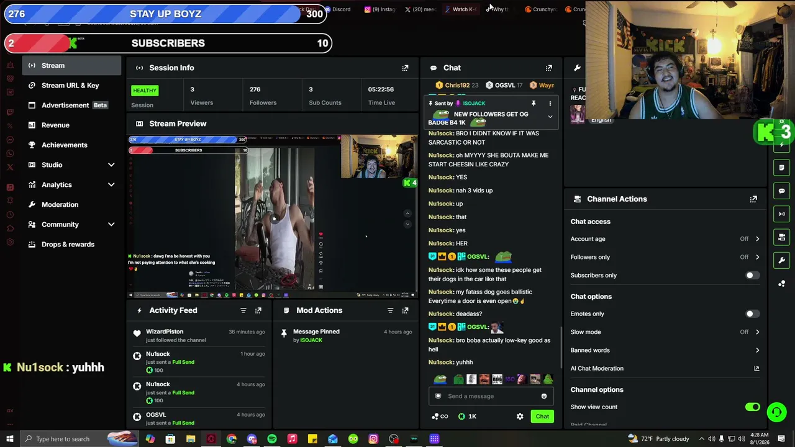This screenshot has height=447, width=795.
Task: Go to Stream in the sidebar
Action: (71, 65)
